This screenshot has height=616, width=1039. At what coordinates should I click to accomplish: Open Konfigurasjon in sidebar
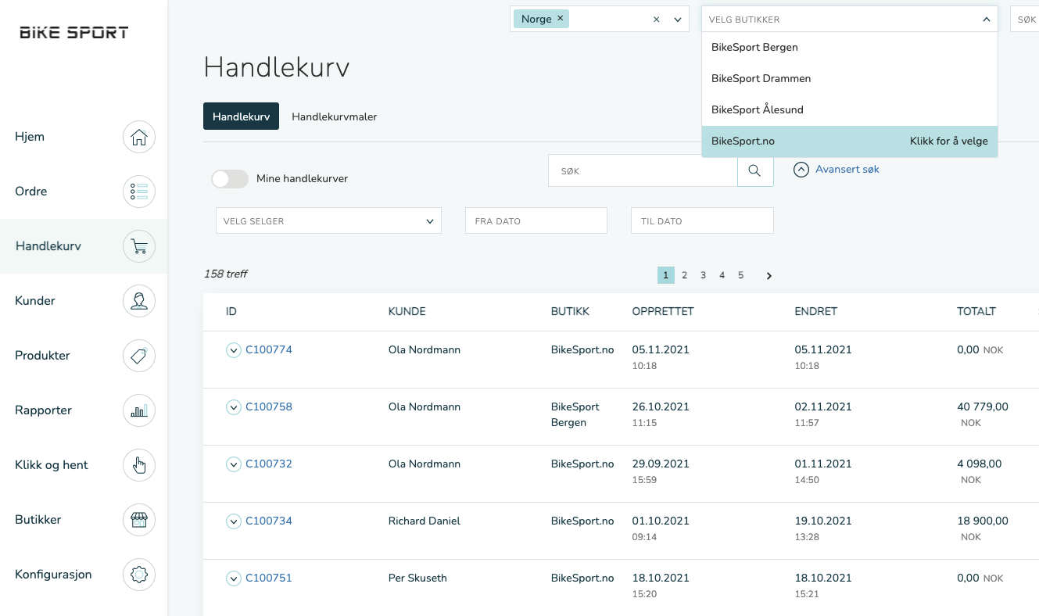53,575
